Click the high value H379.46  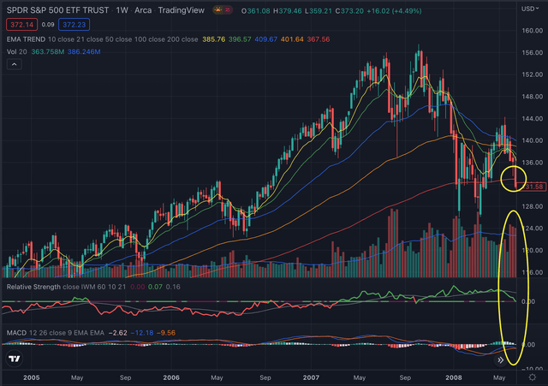(288, 11)
